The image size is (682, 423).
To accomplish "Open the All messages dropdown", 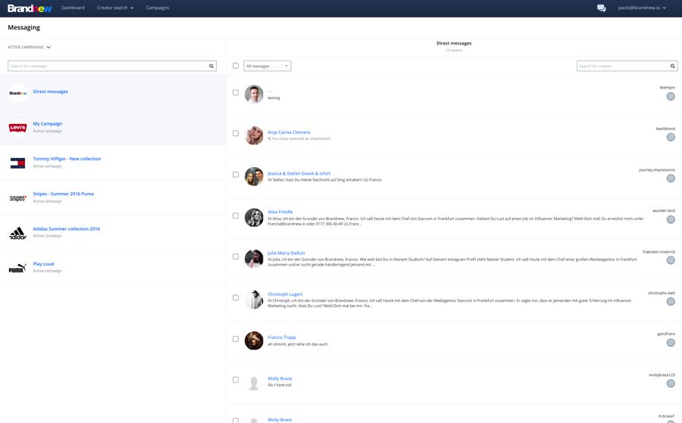I will [x=267, y=66].
